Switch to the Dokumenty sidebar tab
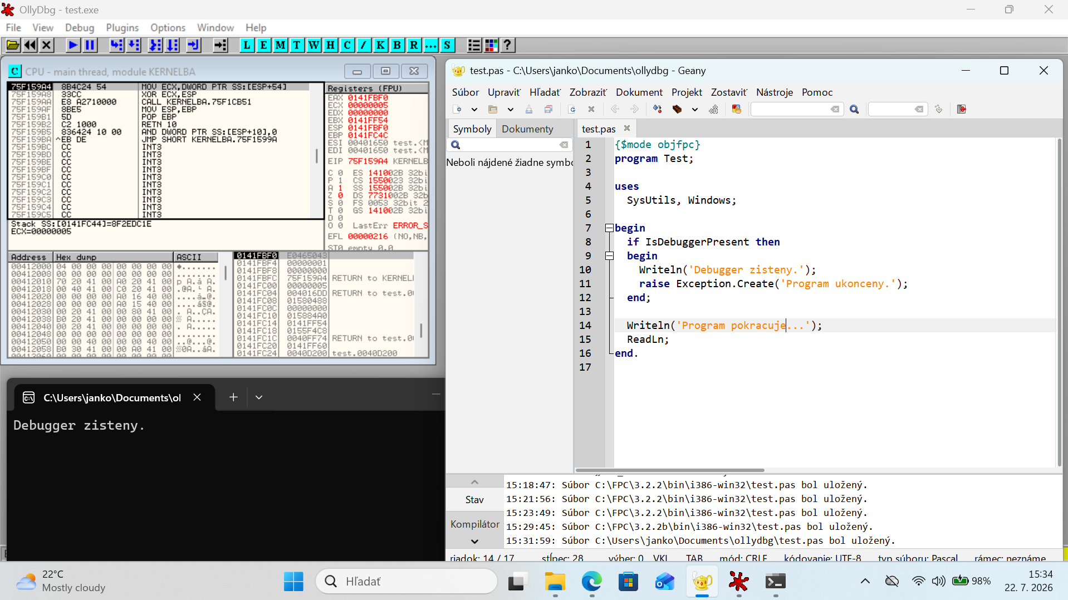 [527, 129]
